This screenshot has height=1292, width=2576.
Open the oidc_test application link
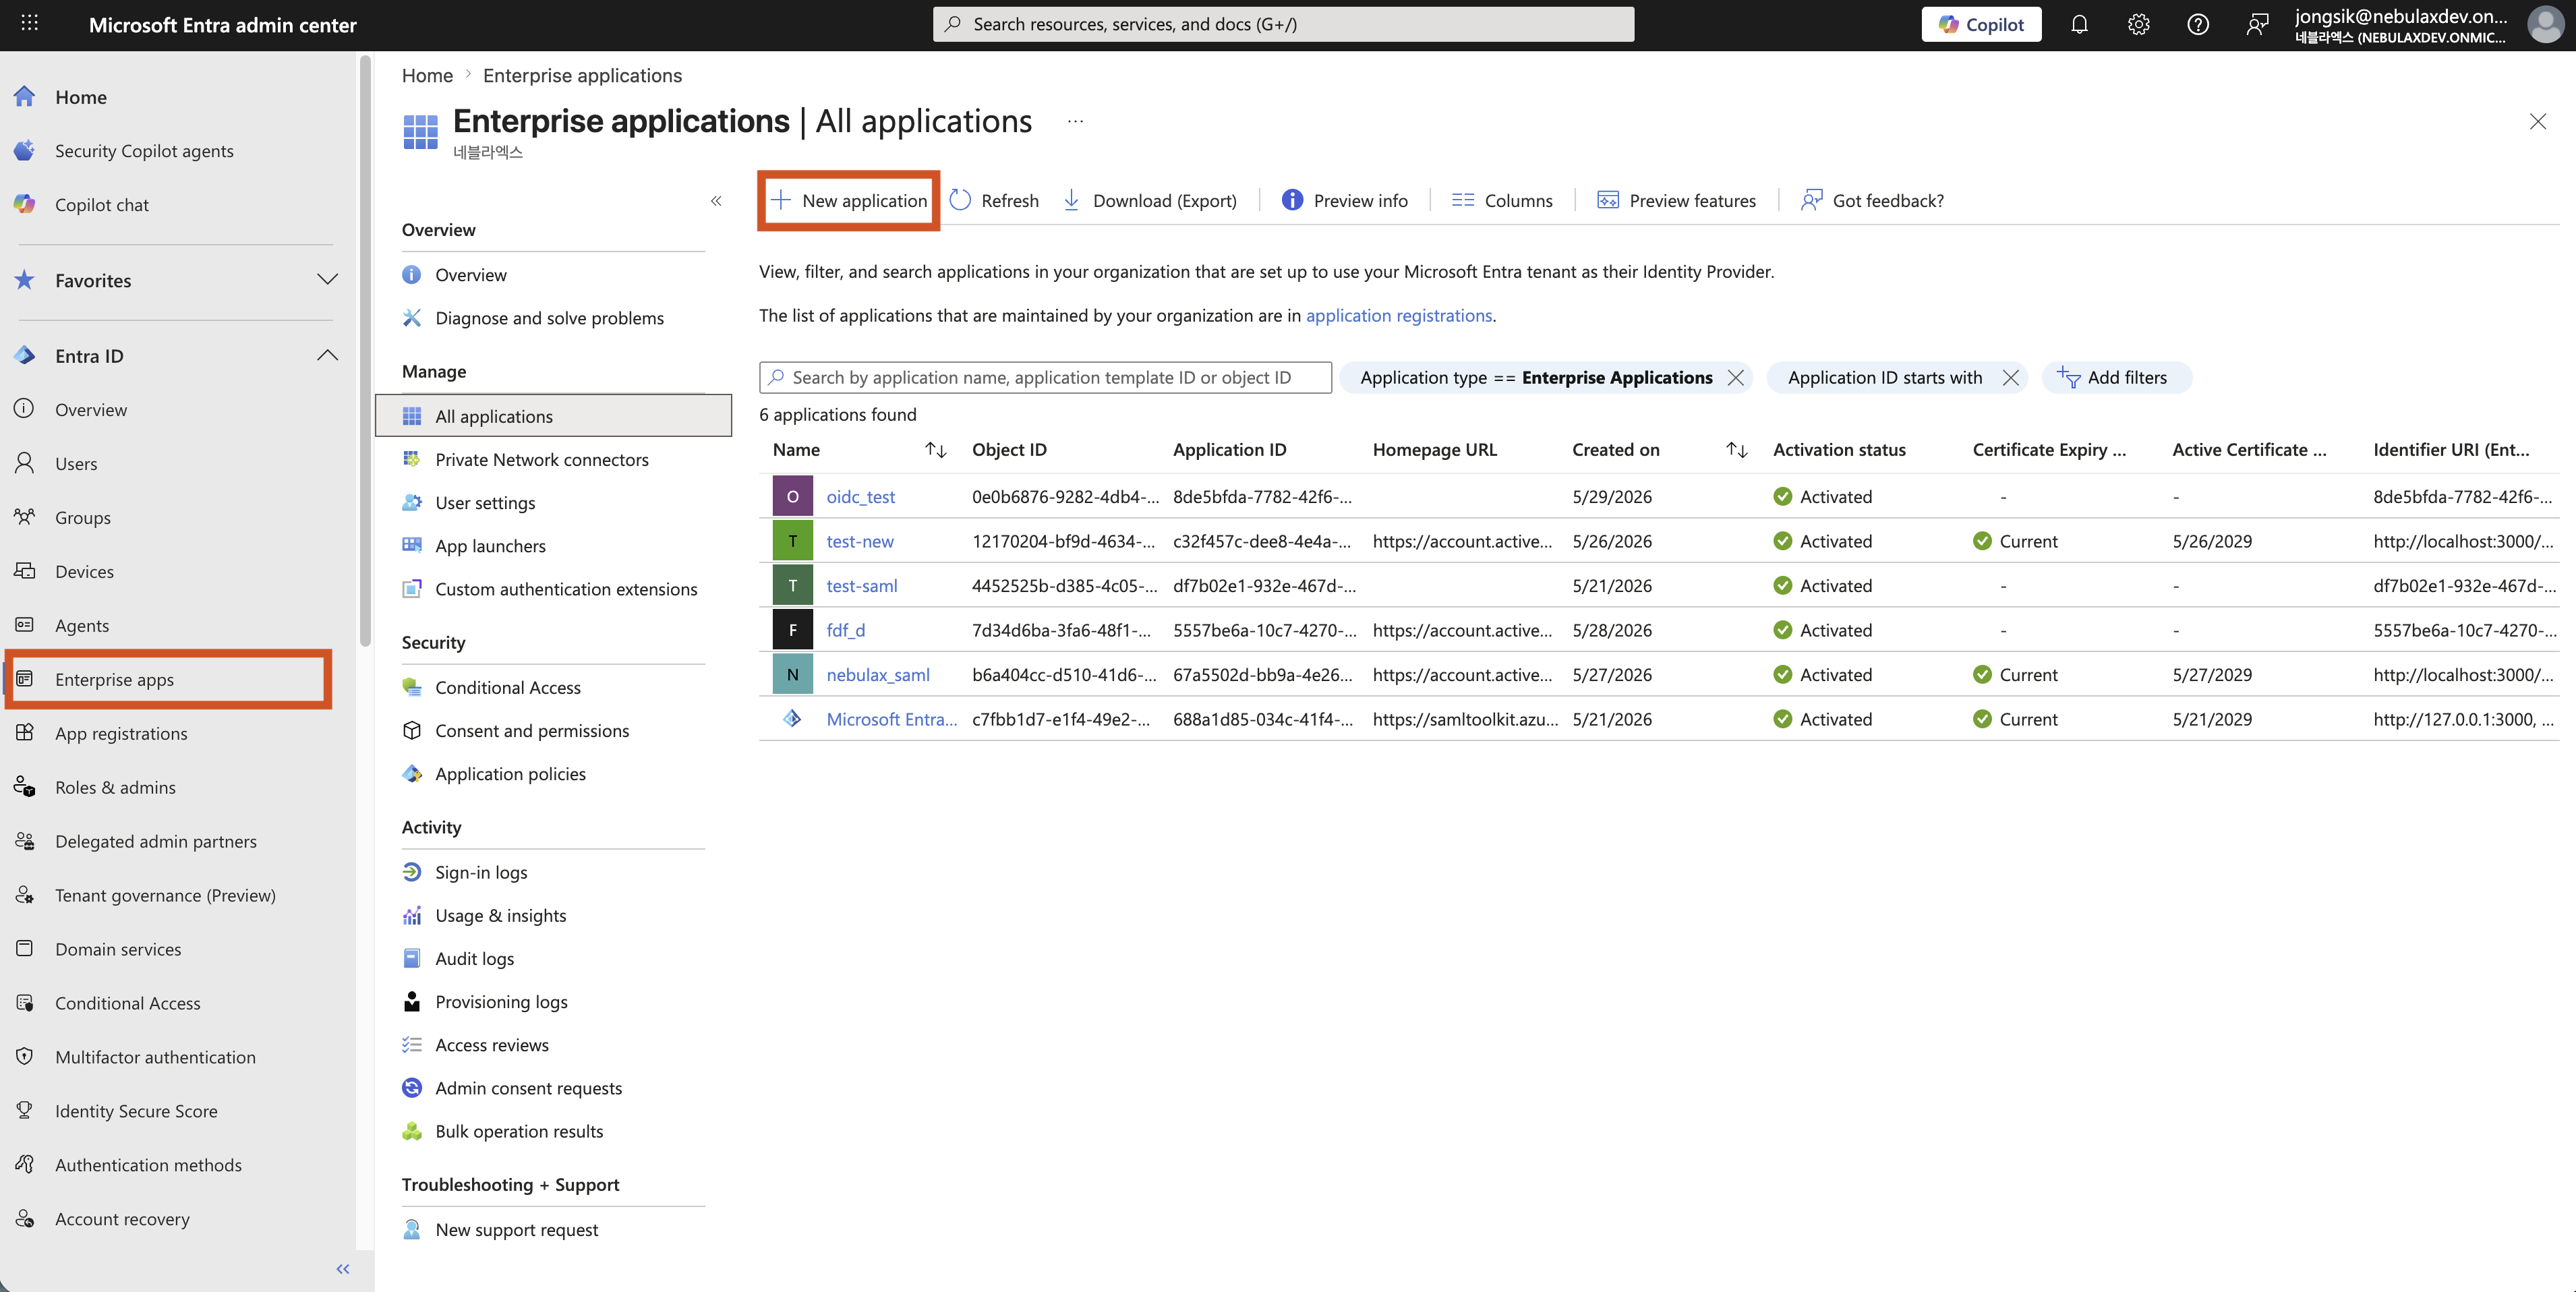coord(860,496)
